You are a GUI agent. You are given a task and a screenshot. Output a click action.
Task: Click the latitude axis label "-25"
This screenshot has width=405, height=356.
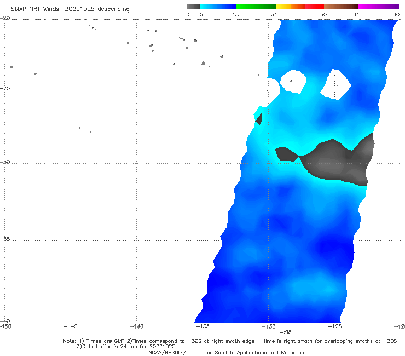[x=5, y=88]
